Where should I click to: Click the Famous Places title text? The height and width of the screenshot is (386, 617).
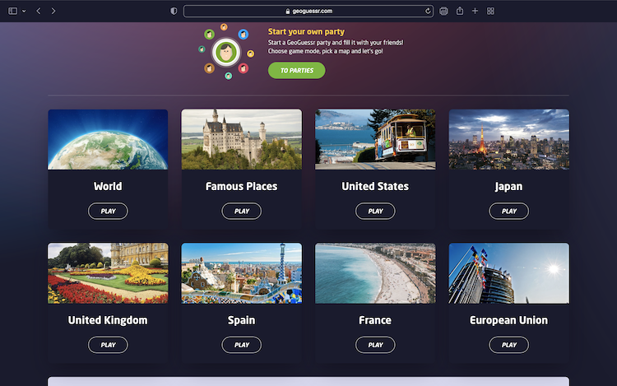click(x=242, y=186)
